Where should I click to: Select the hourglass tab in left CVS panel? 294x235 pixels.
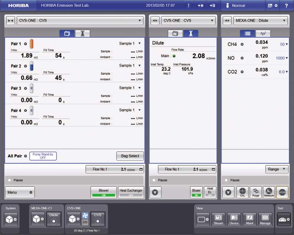[x=82, y=34]
